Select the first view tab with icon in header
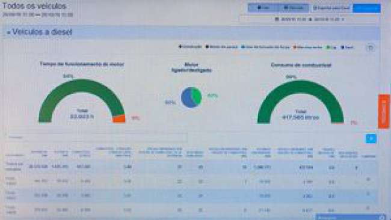 pos(263,8)
